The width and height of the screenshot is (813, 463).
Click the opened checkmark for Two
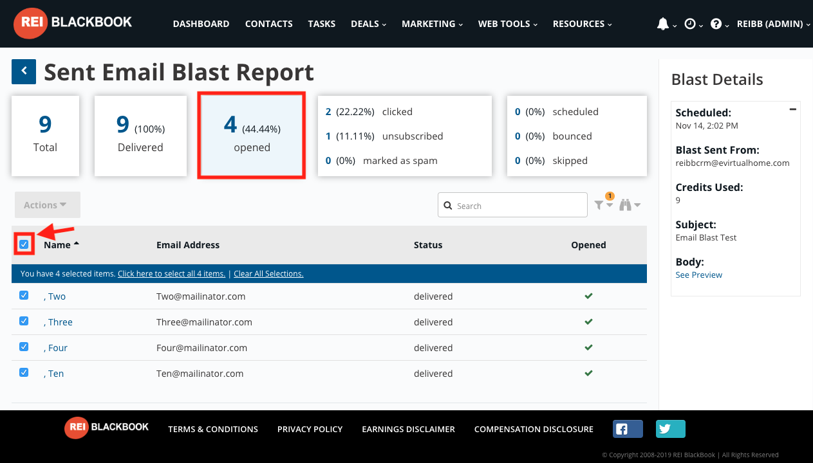tap(588, 296)
